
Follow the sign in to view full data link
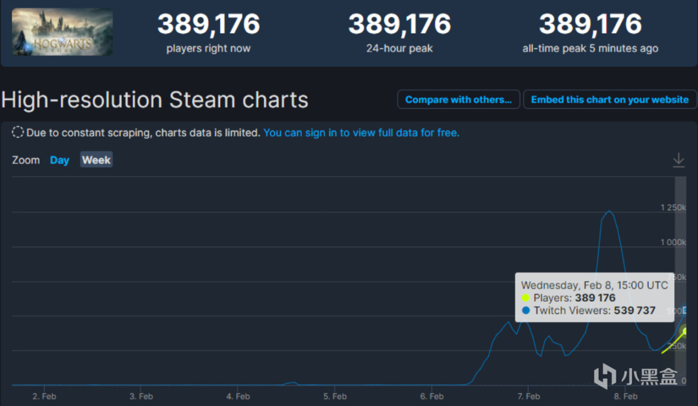(x=361, y=132)
